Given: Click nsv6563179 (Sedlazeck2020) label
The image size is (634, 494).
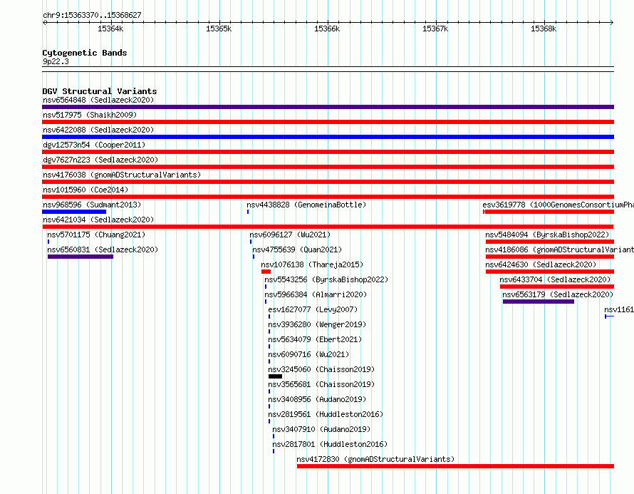Looking at the screenshot, I should [558, 294].
